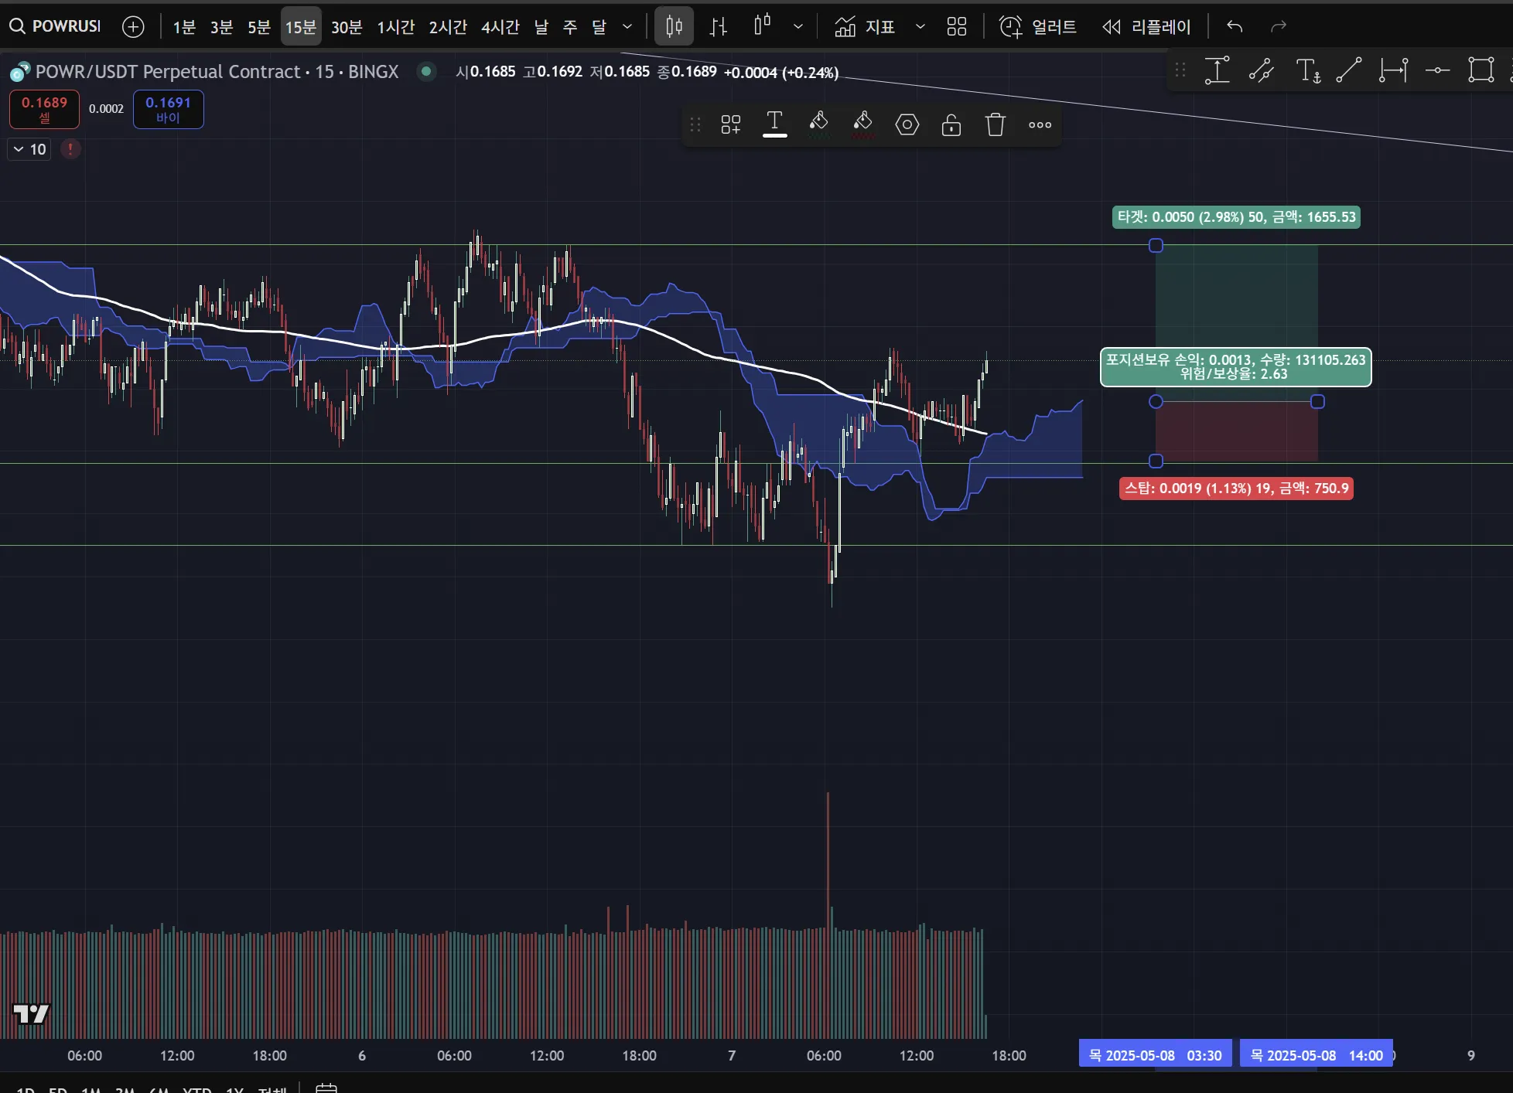Click the 0.1691 바이 buy button

point(168,109)
